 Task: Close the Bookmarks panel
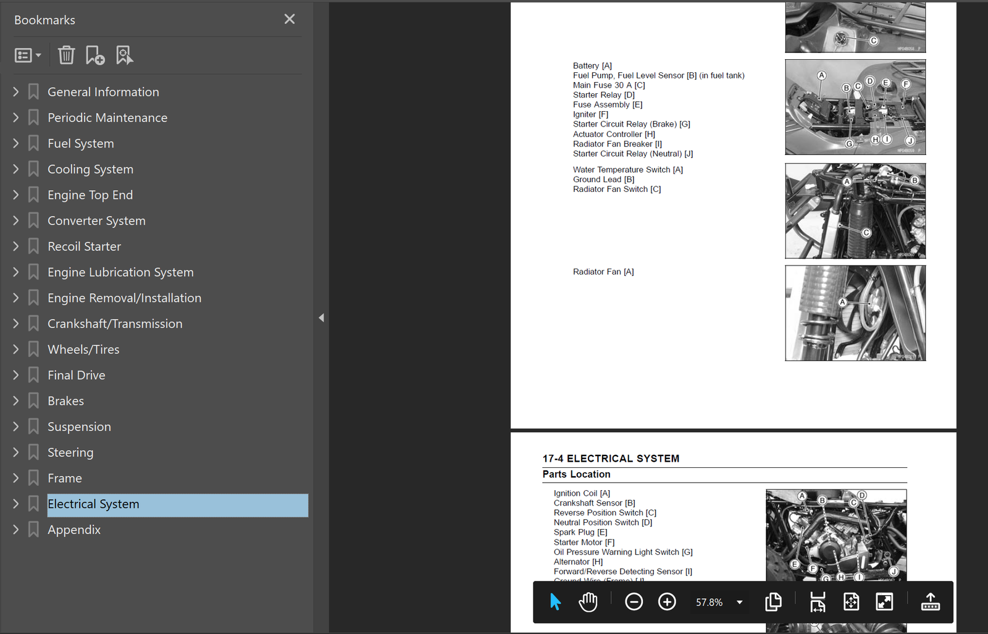pyautogui.click(x=290, y=19)
